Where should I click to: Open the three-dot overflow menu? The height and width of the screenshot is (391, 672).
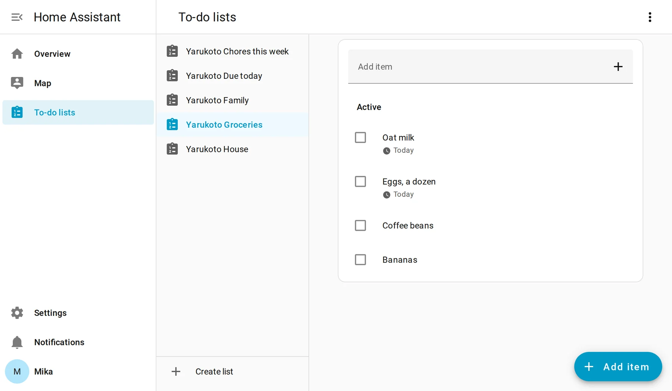pyautogui.click(x=650, y=17)
